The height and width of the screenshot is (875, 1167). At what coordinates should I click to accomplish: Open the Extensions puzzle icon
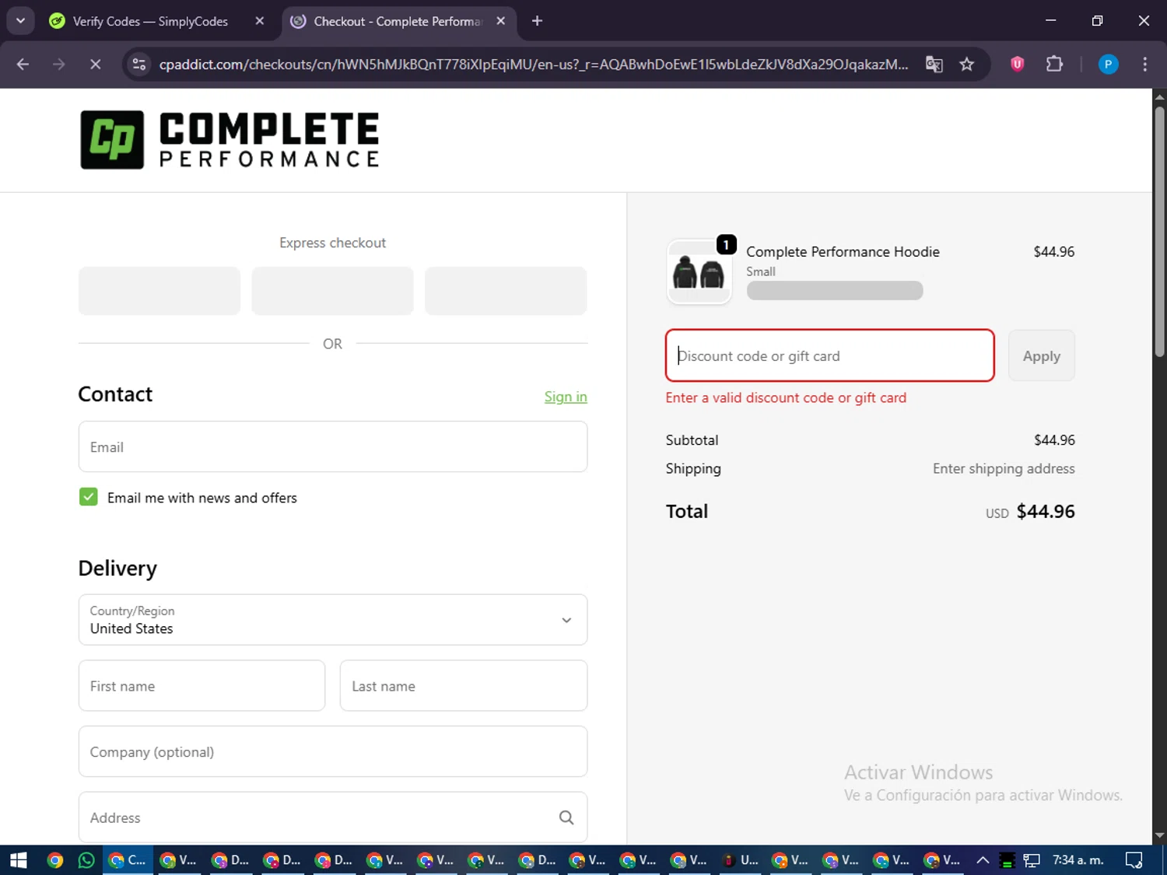pos(1054,65)
